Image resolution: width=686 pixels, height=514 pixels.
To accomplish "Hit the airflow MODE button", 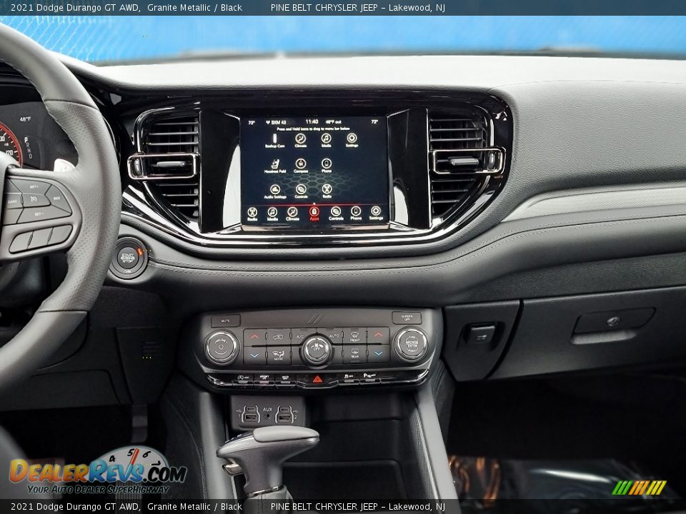I will [x=278, y=355].
